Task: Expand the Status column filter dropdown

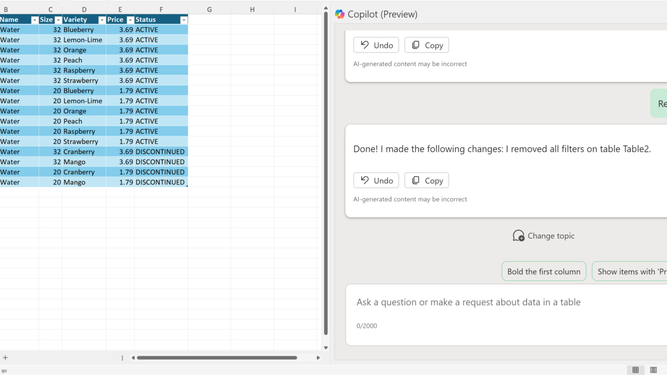Action: (x=183, y=20)
